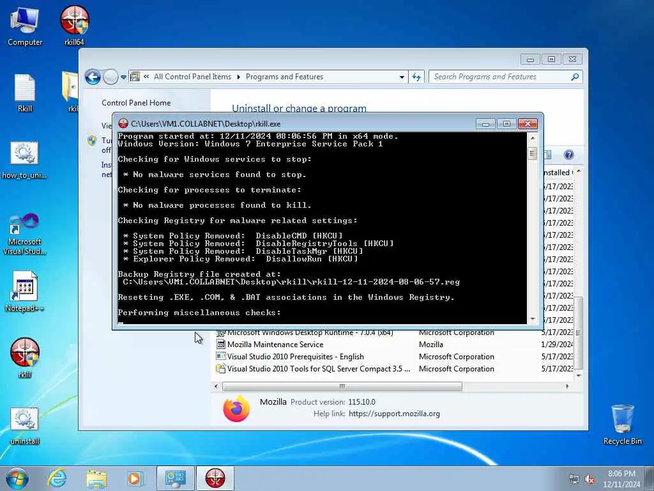Select the rkill64 desktop icon
Viewport: 654px width, 491px height.
click(x=74, y=25)
